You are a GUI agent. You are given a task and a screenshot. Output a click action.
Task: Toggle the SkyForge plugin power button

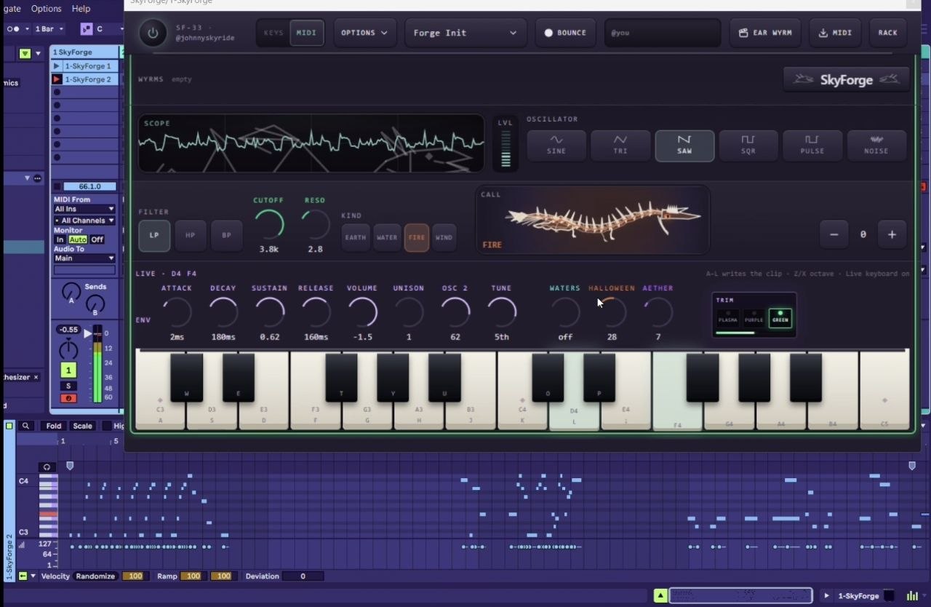pos(153,33)
